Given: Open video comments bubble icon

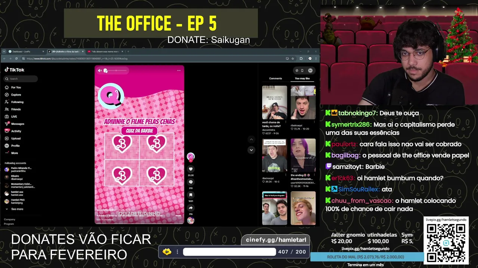Looking at the screenshot, I should (x=190, y=182).
